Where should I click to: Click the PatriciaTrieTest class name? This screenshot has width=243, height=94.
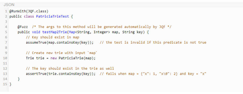click(53, 16)
